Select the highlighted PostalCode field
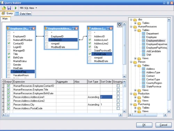 [102, 54]
